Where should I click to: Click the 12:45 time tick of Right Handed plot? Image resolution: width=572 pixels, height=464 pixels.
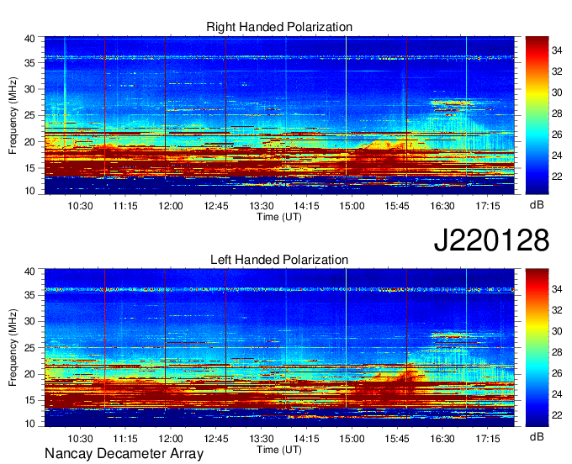click(x=216, y=206)
